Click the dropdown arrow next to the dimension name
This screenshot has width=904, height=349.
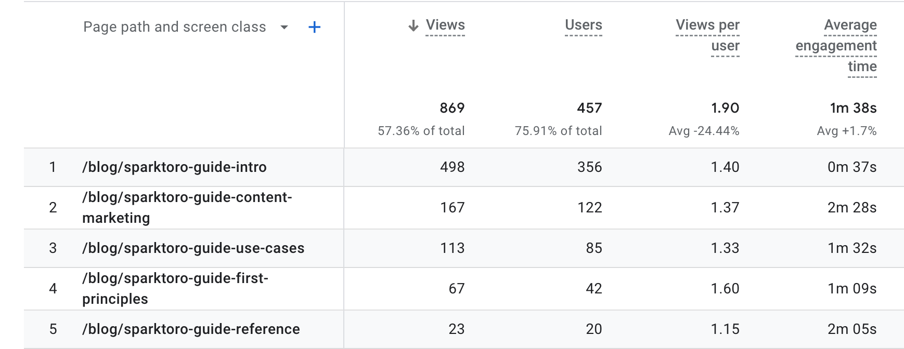click(283, 28)
